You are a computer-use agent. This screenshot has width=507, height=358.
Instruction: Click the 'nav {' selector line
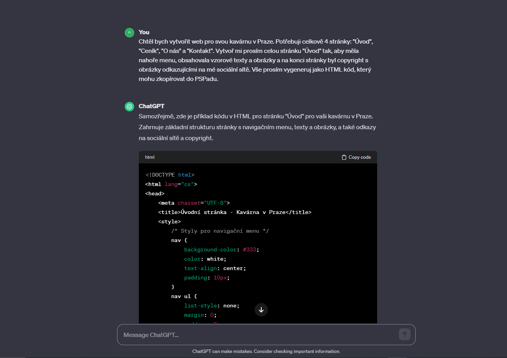pyautogui.click(x=179, y=240)
